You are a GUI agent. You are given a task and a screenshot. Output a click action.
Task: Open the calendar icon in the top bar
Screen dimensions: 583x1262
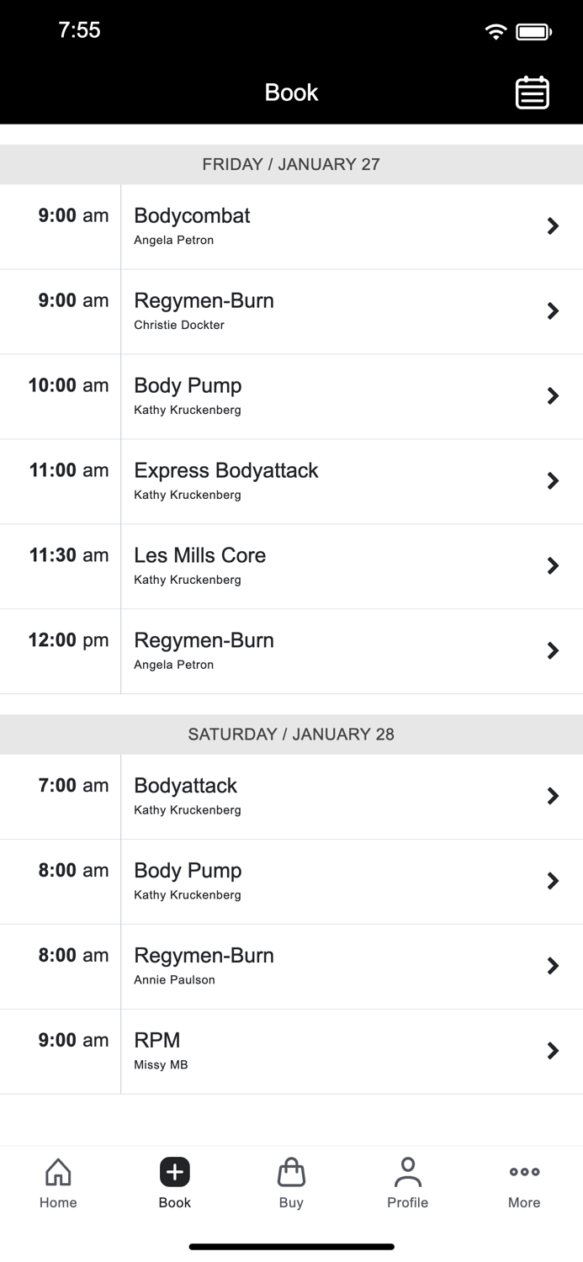click(x=532, y=93)
